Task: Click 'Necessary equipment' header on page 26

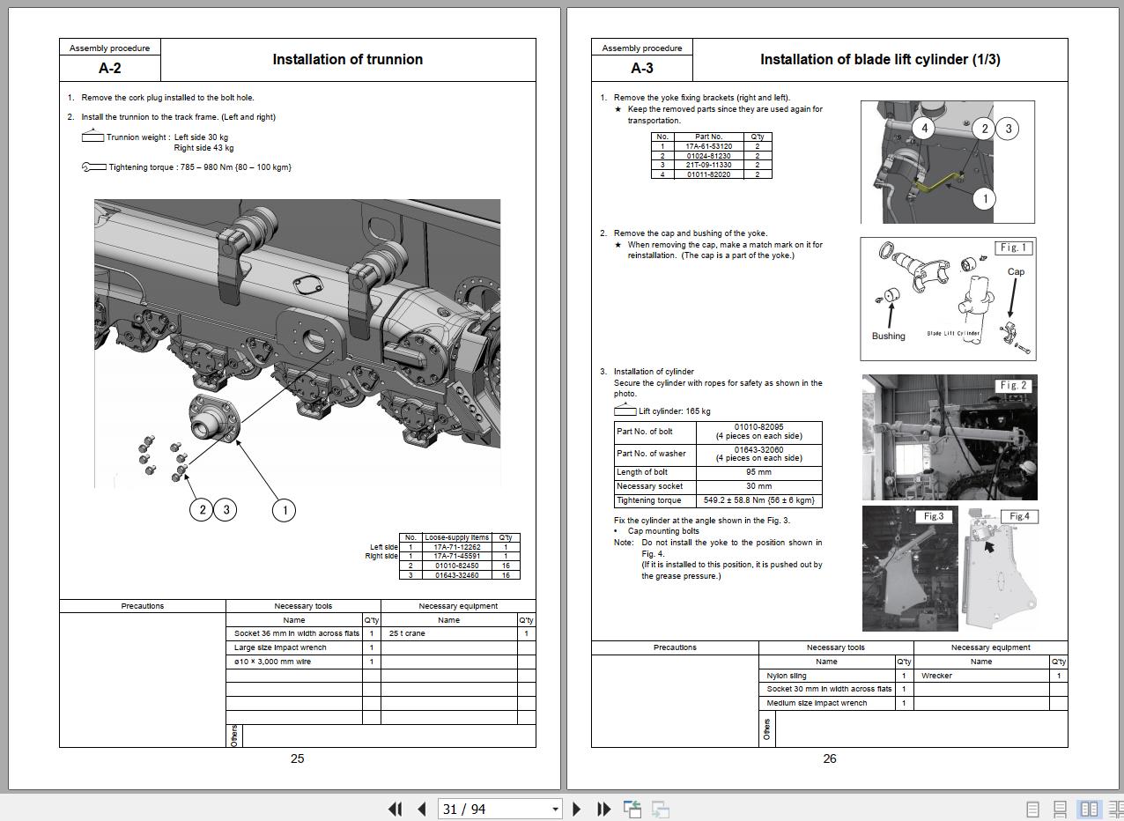Action: (990, 647)
